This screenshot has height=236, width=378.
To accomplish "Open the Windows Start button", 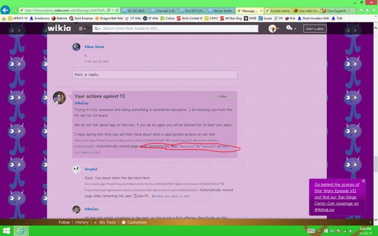I will click(x=6, y=231).
